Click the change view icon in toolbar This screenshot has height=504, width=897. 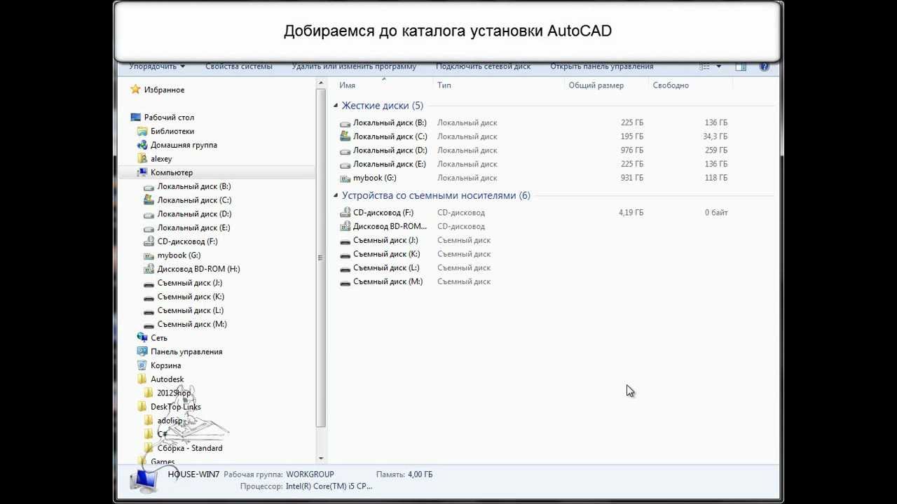706,66
